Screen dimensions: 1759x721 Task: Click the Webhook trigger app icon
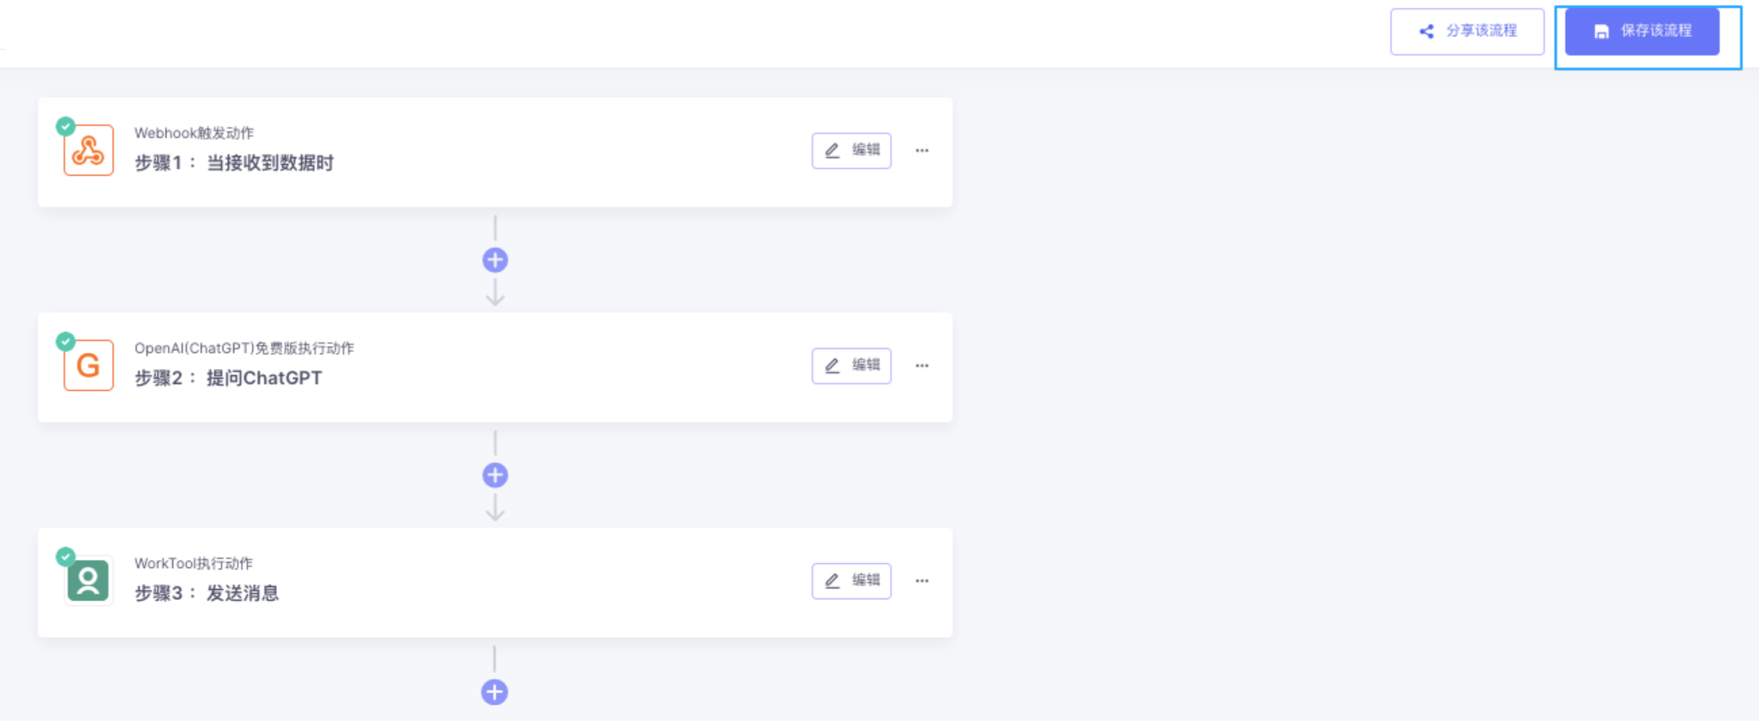click(x=88, y=151)
